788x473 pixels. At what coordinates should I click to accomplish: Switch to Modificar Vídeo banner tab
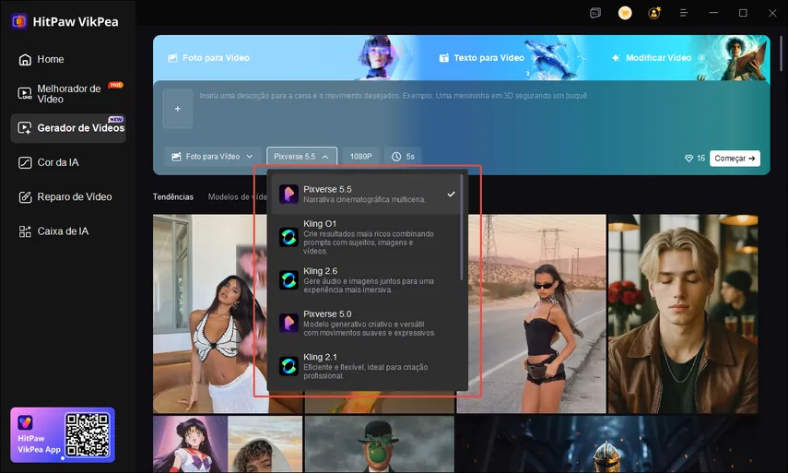click(652, 58)
